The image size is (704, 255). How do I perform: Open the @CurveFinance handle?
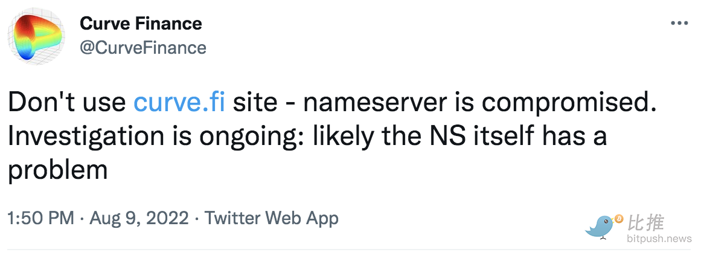click(143, 47)
